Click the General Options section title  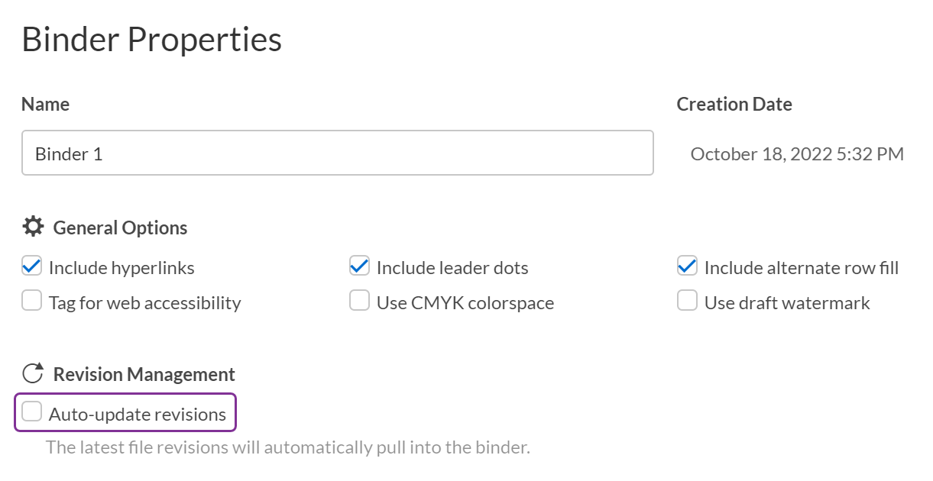point(119,227)
